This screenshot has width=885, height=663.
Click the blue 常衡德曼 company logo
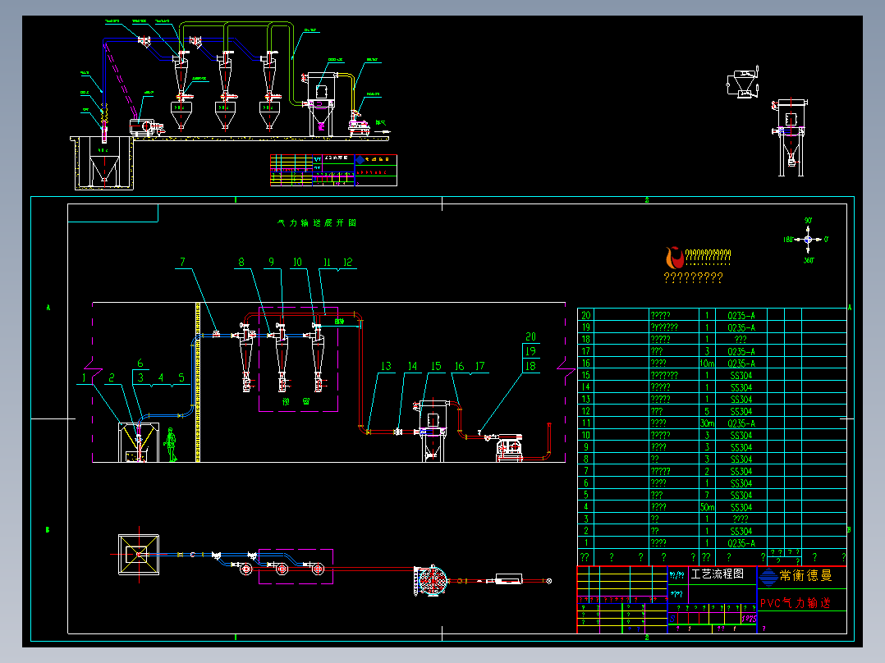point(768,577)
